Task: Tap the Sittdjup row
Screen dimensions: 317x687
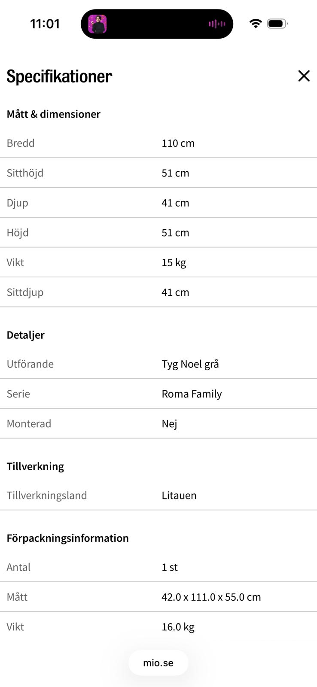Action: (158, 292)
